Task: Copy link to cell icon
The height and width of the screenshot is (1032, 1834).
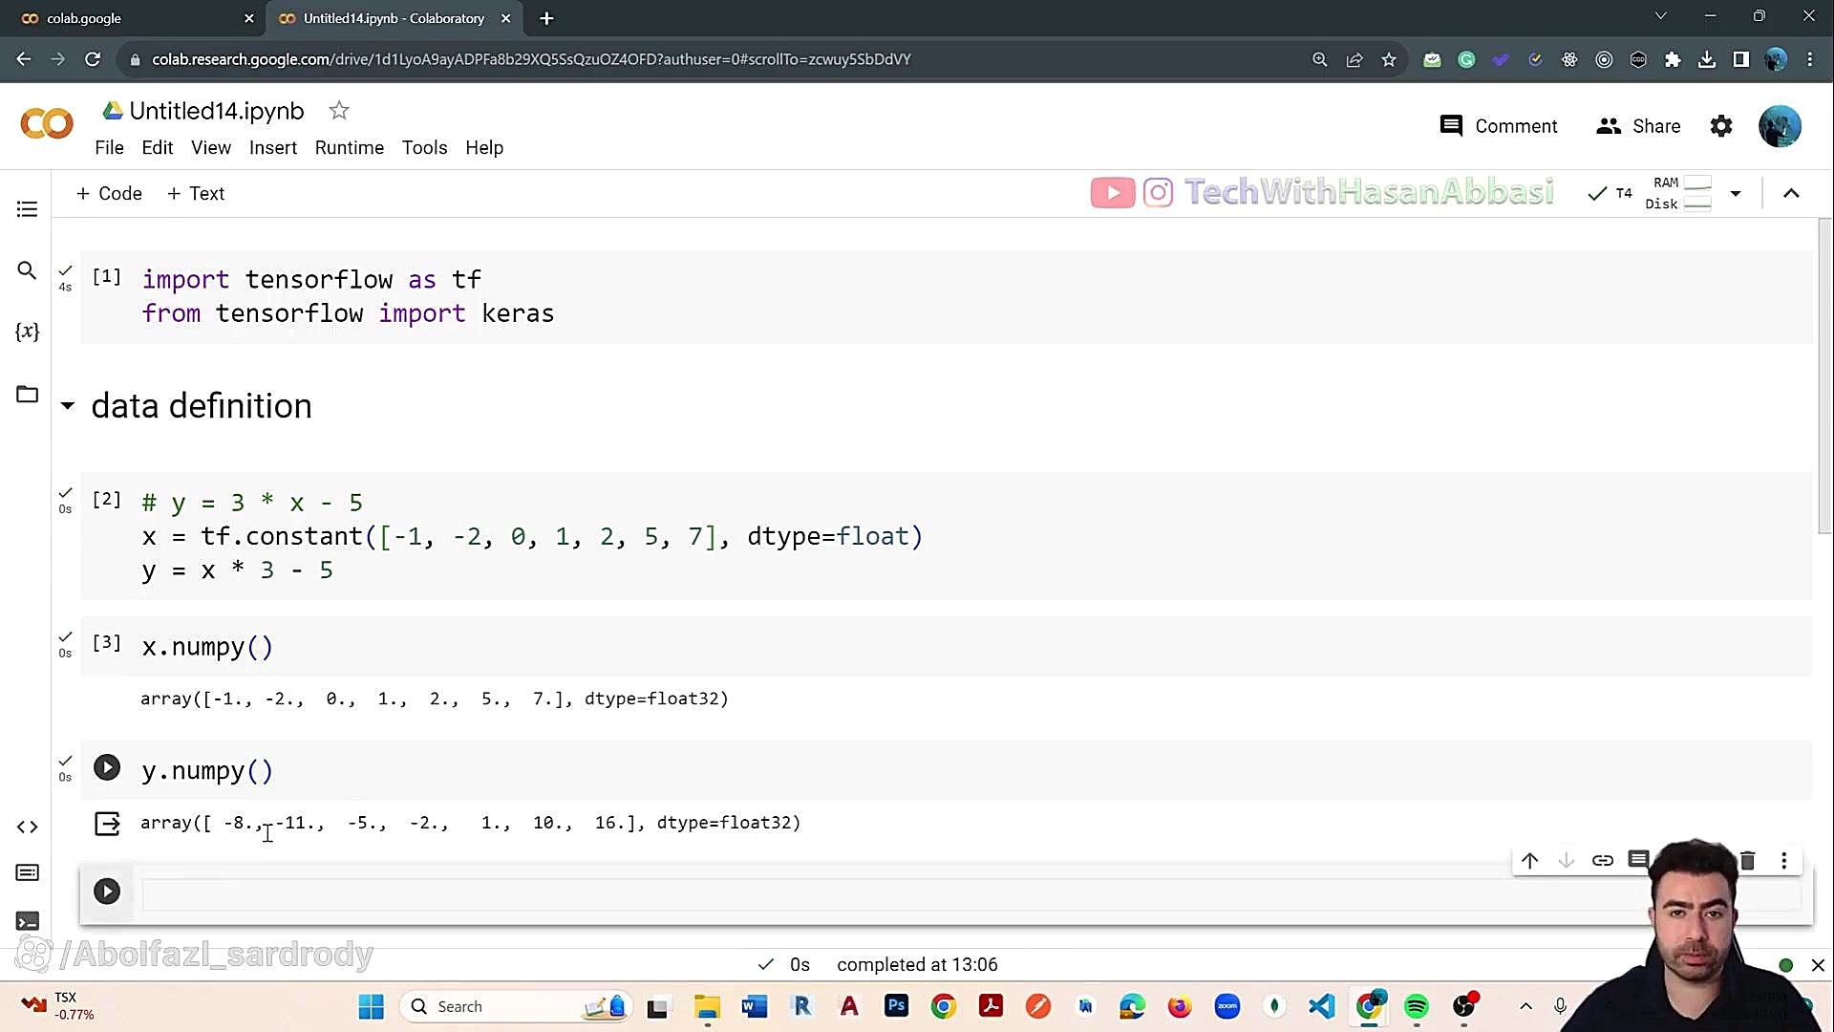Action: pyautogui.click(x=1603, y=861)
